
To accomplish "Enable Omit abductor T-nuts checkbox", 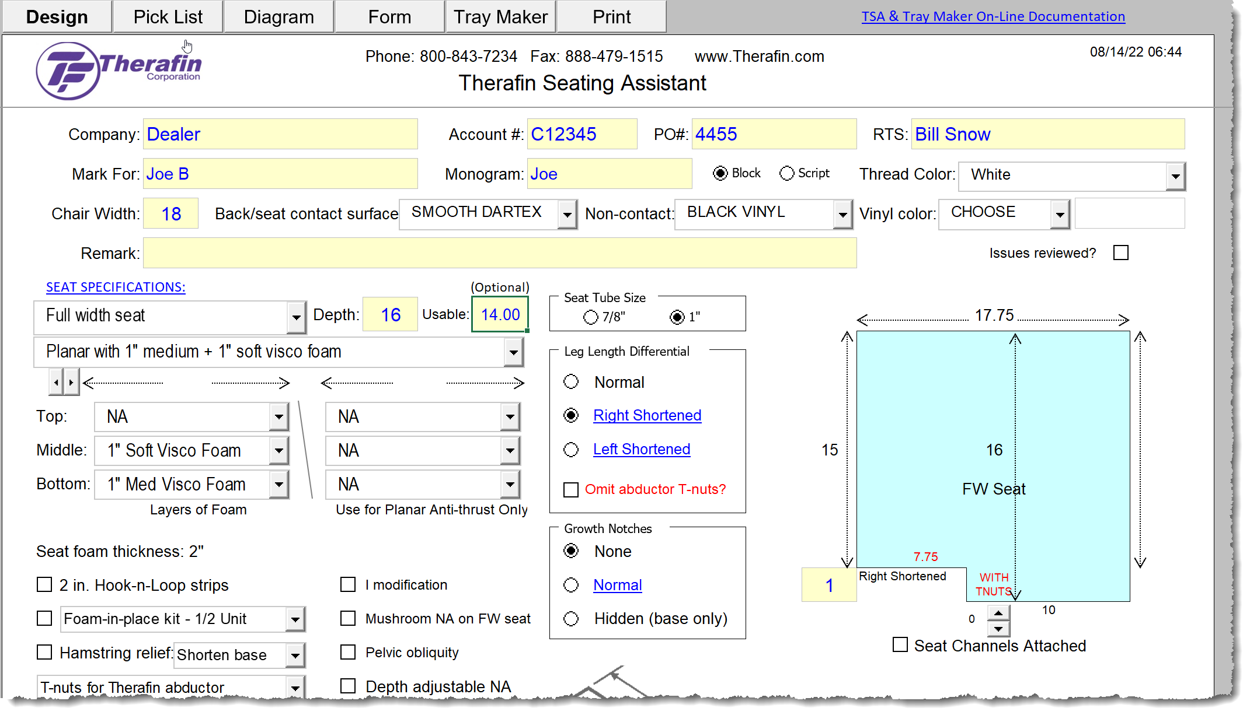I will click(x=570, y=489).
